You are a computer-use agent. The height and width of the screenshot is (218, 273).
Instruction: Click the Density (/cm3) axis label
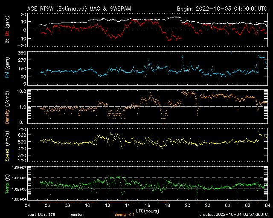7,107
